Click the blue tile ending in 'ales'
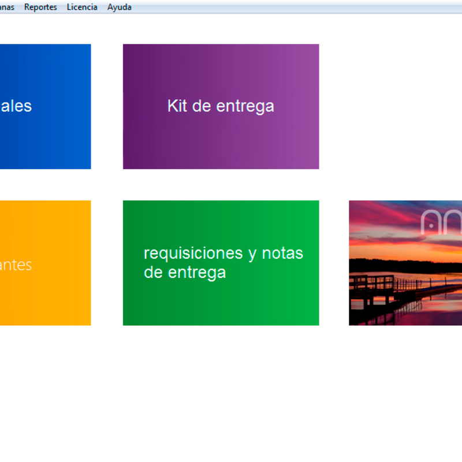 pos(46,106)
